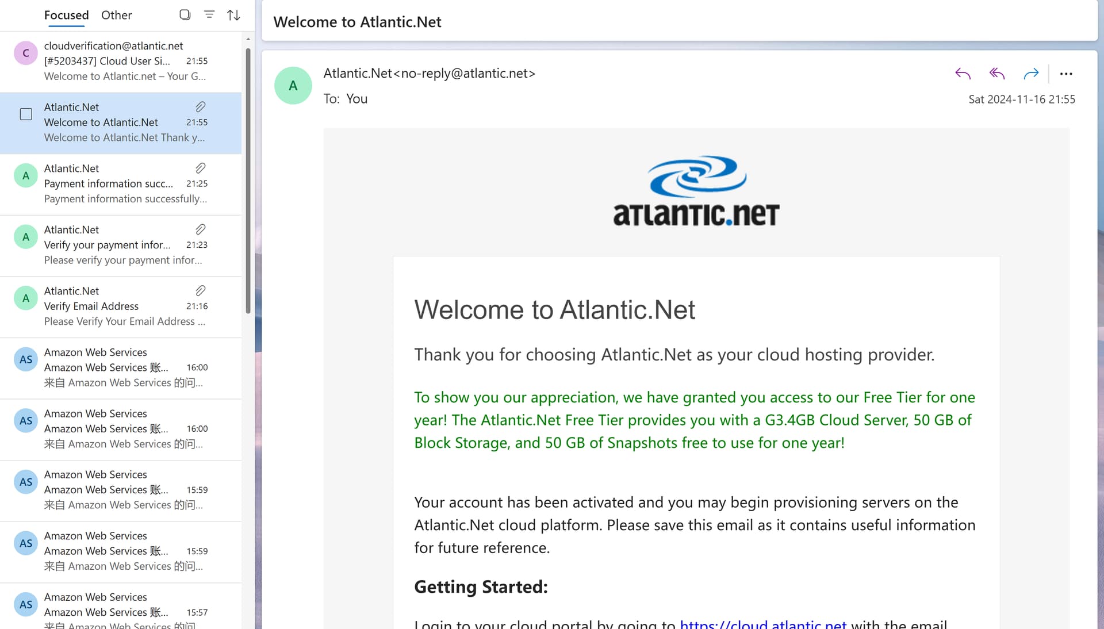The image size is (1104, 629).
Task: Open the message filter menu
Action: click(x=209, y=15)
